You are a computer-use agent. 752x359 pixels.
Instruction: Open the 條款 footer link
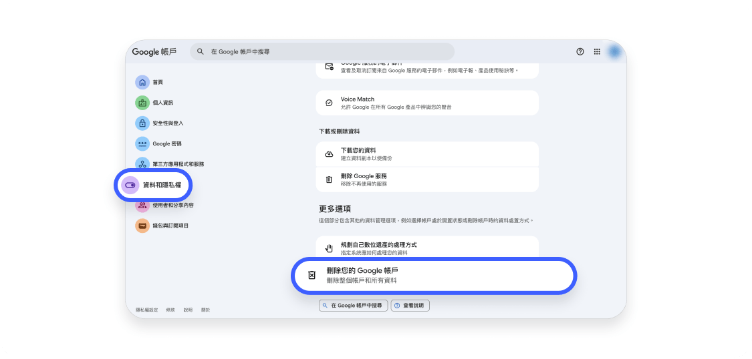coord(170,310)
